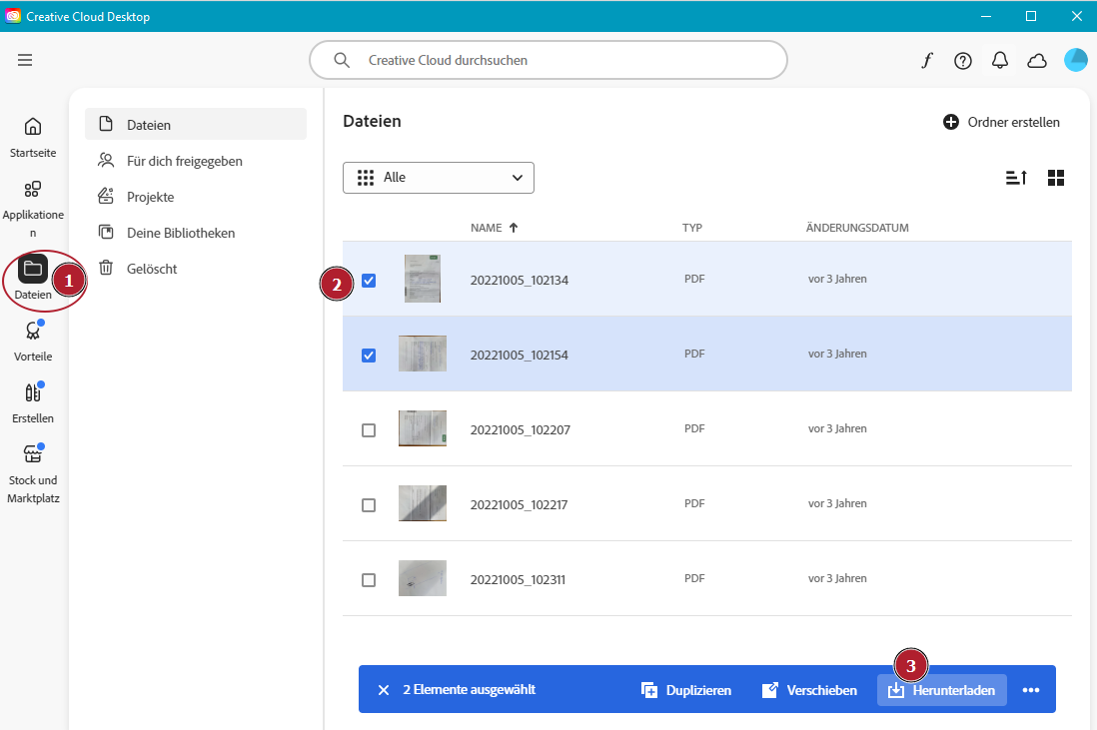Screen dimensions: 1097x730
Task: Open 'Für dich freigegeben' section
Action: 184,161
